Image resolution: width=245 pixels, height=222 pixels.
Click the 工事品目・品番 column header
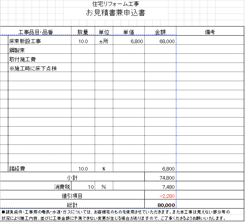click(x=36, y=32)
